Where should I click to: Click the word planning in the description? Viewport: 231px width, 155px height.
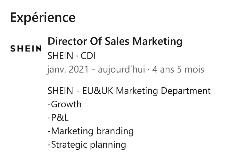coord(108,145)
